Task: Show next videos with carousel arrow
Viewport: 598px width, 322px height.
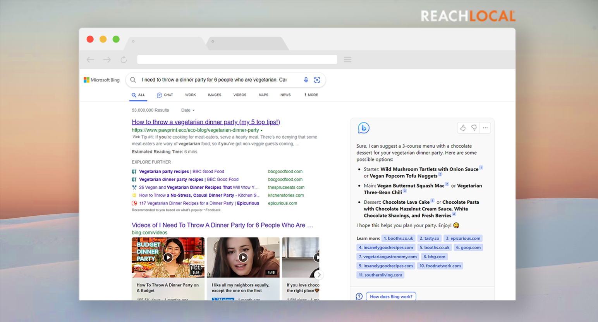Action: [319, 275]
